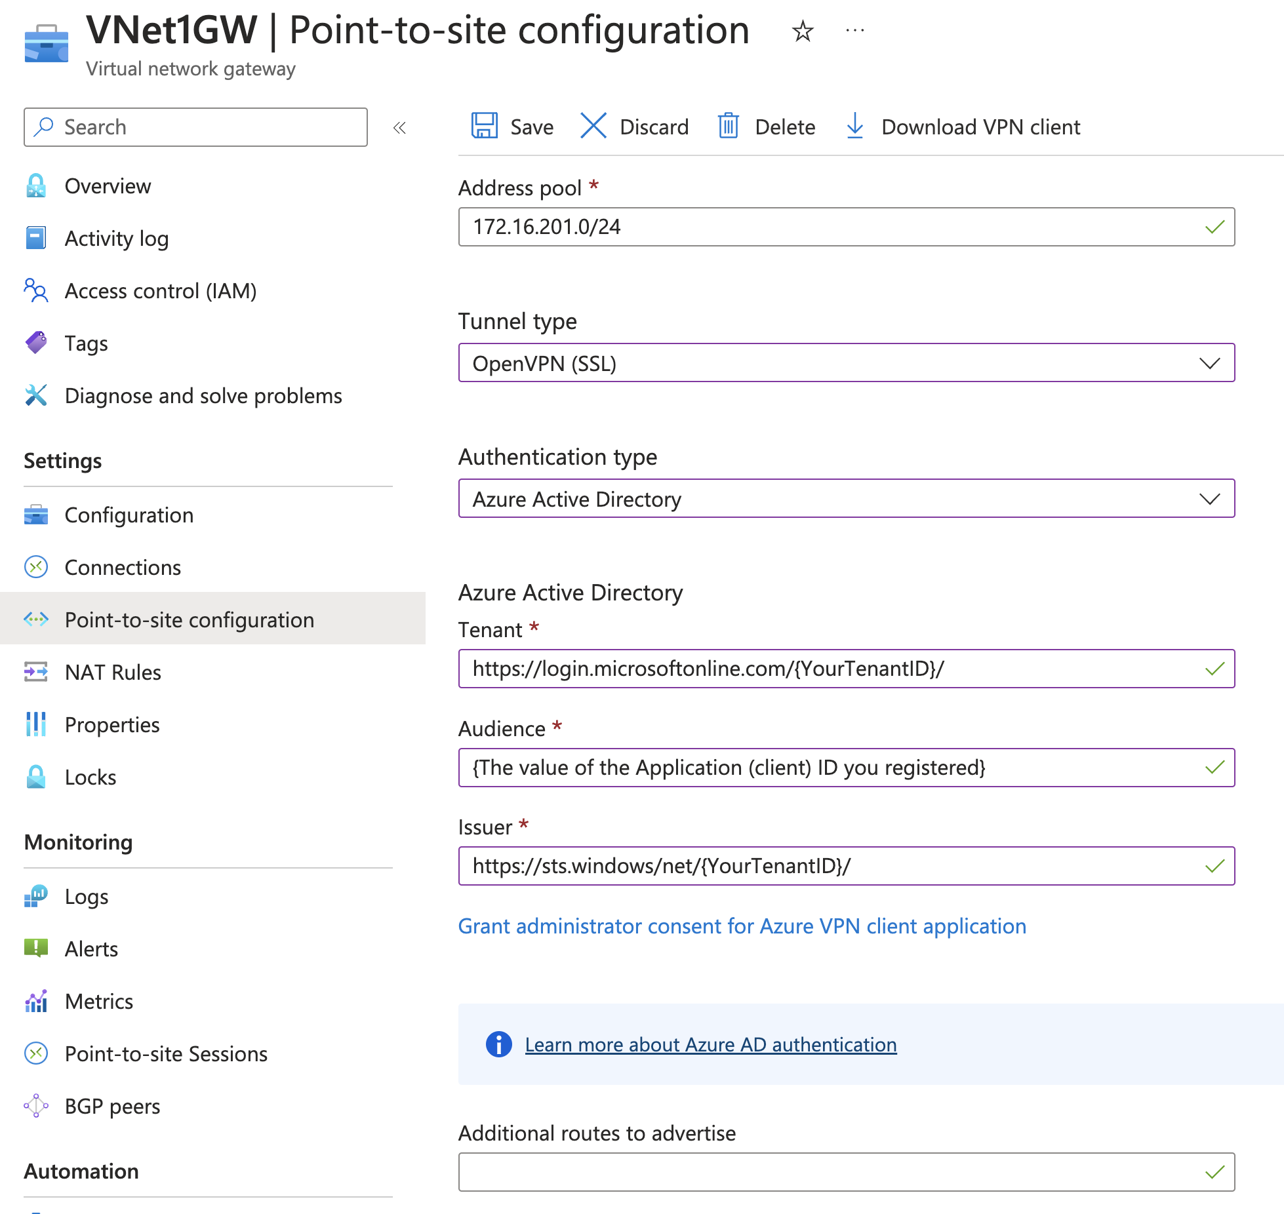Click the Configuration toolbox icon
Image resolution: width=1284 pixels, height=1214 pixels.
(x=36, y=515)
